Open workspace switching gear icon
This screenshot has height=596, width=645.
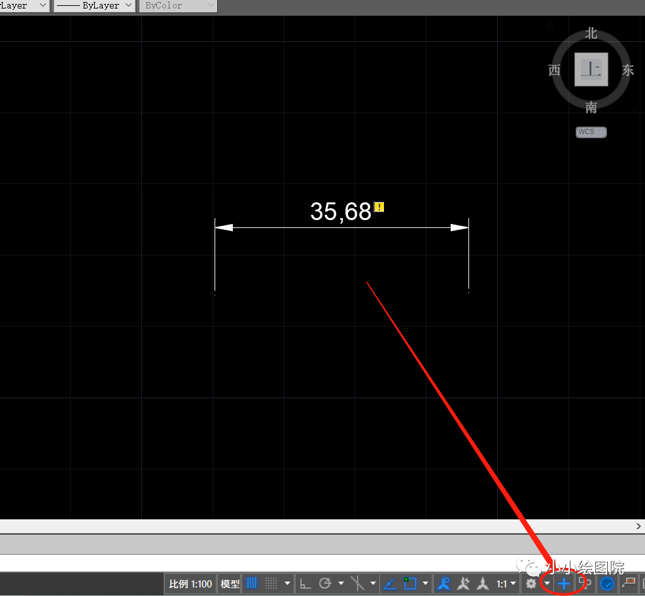coord(531,584)
